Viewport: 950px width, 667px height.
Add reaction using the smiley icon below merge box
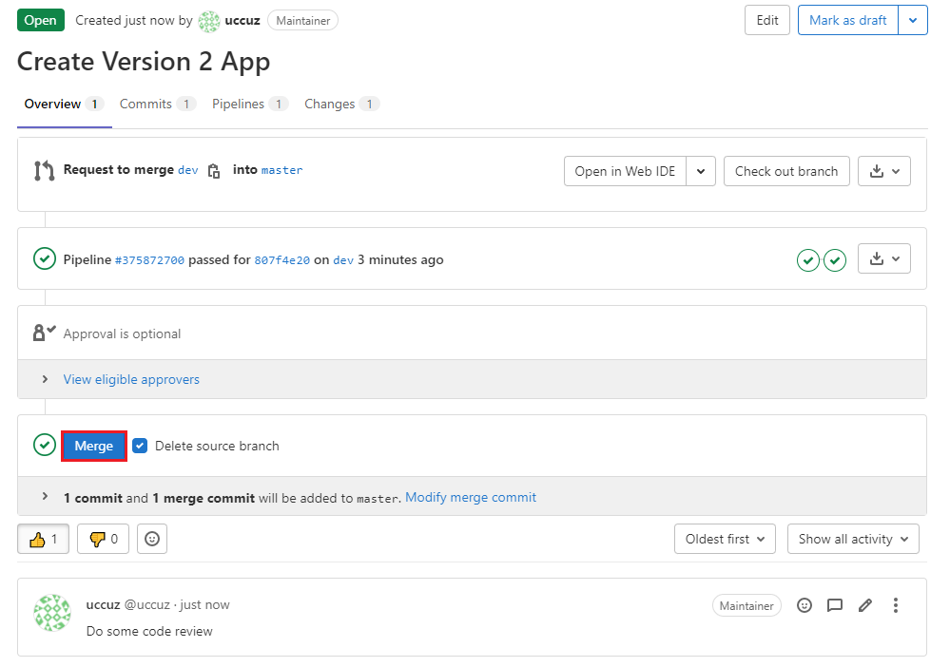[x=152, y=539]
